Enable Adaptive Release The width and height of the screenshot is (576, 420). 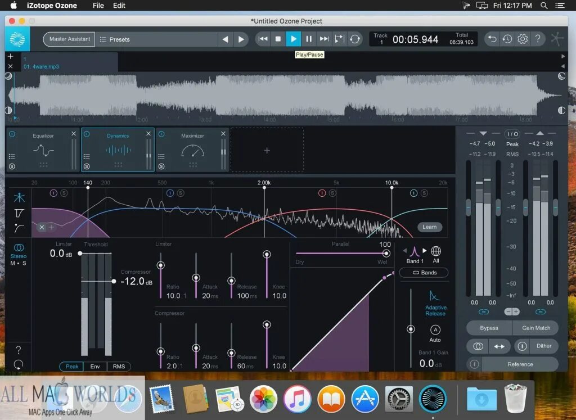[x=435, y=303]
